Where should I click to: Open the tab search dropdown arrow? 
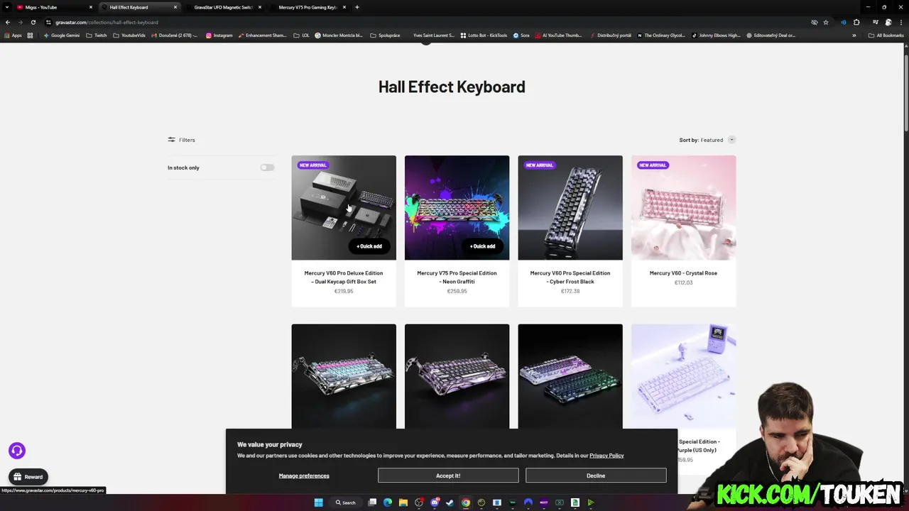[x=7, y=7]
